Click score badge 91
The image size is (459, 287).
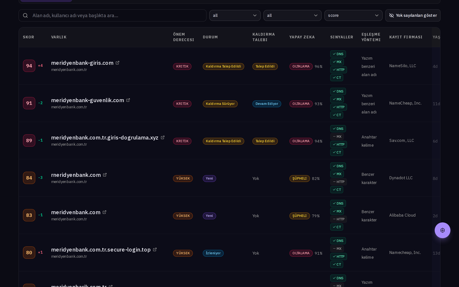pos(29,103)
